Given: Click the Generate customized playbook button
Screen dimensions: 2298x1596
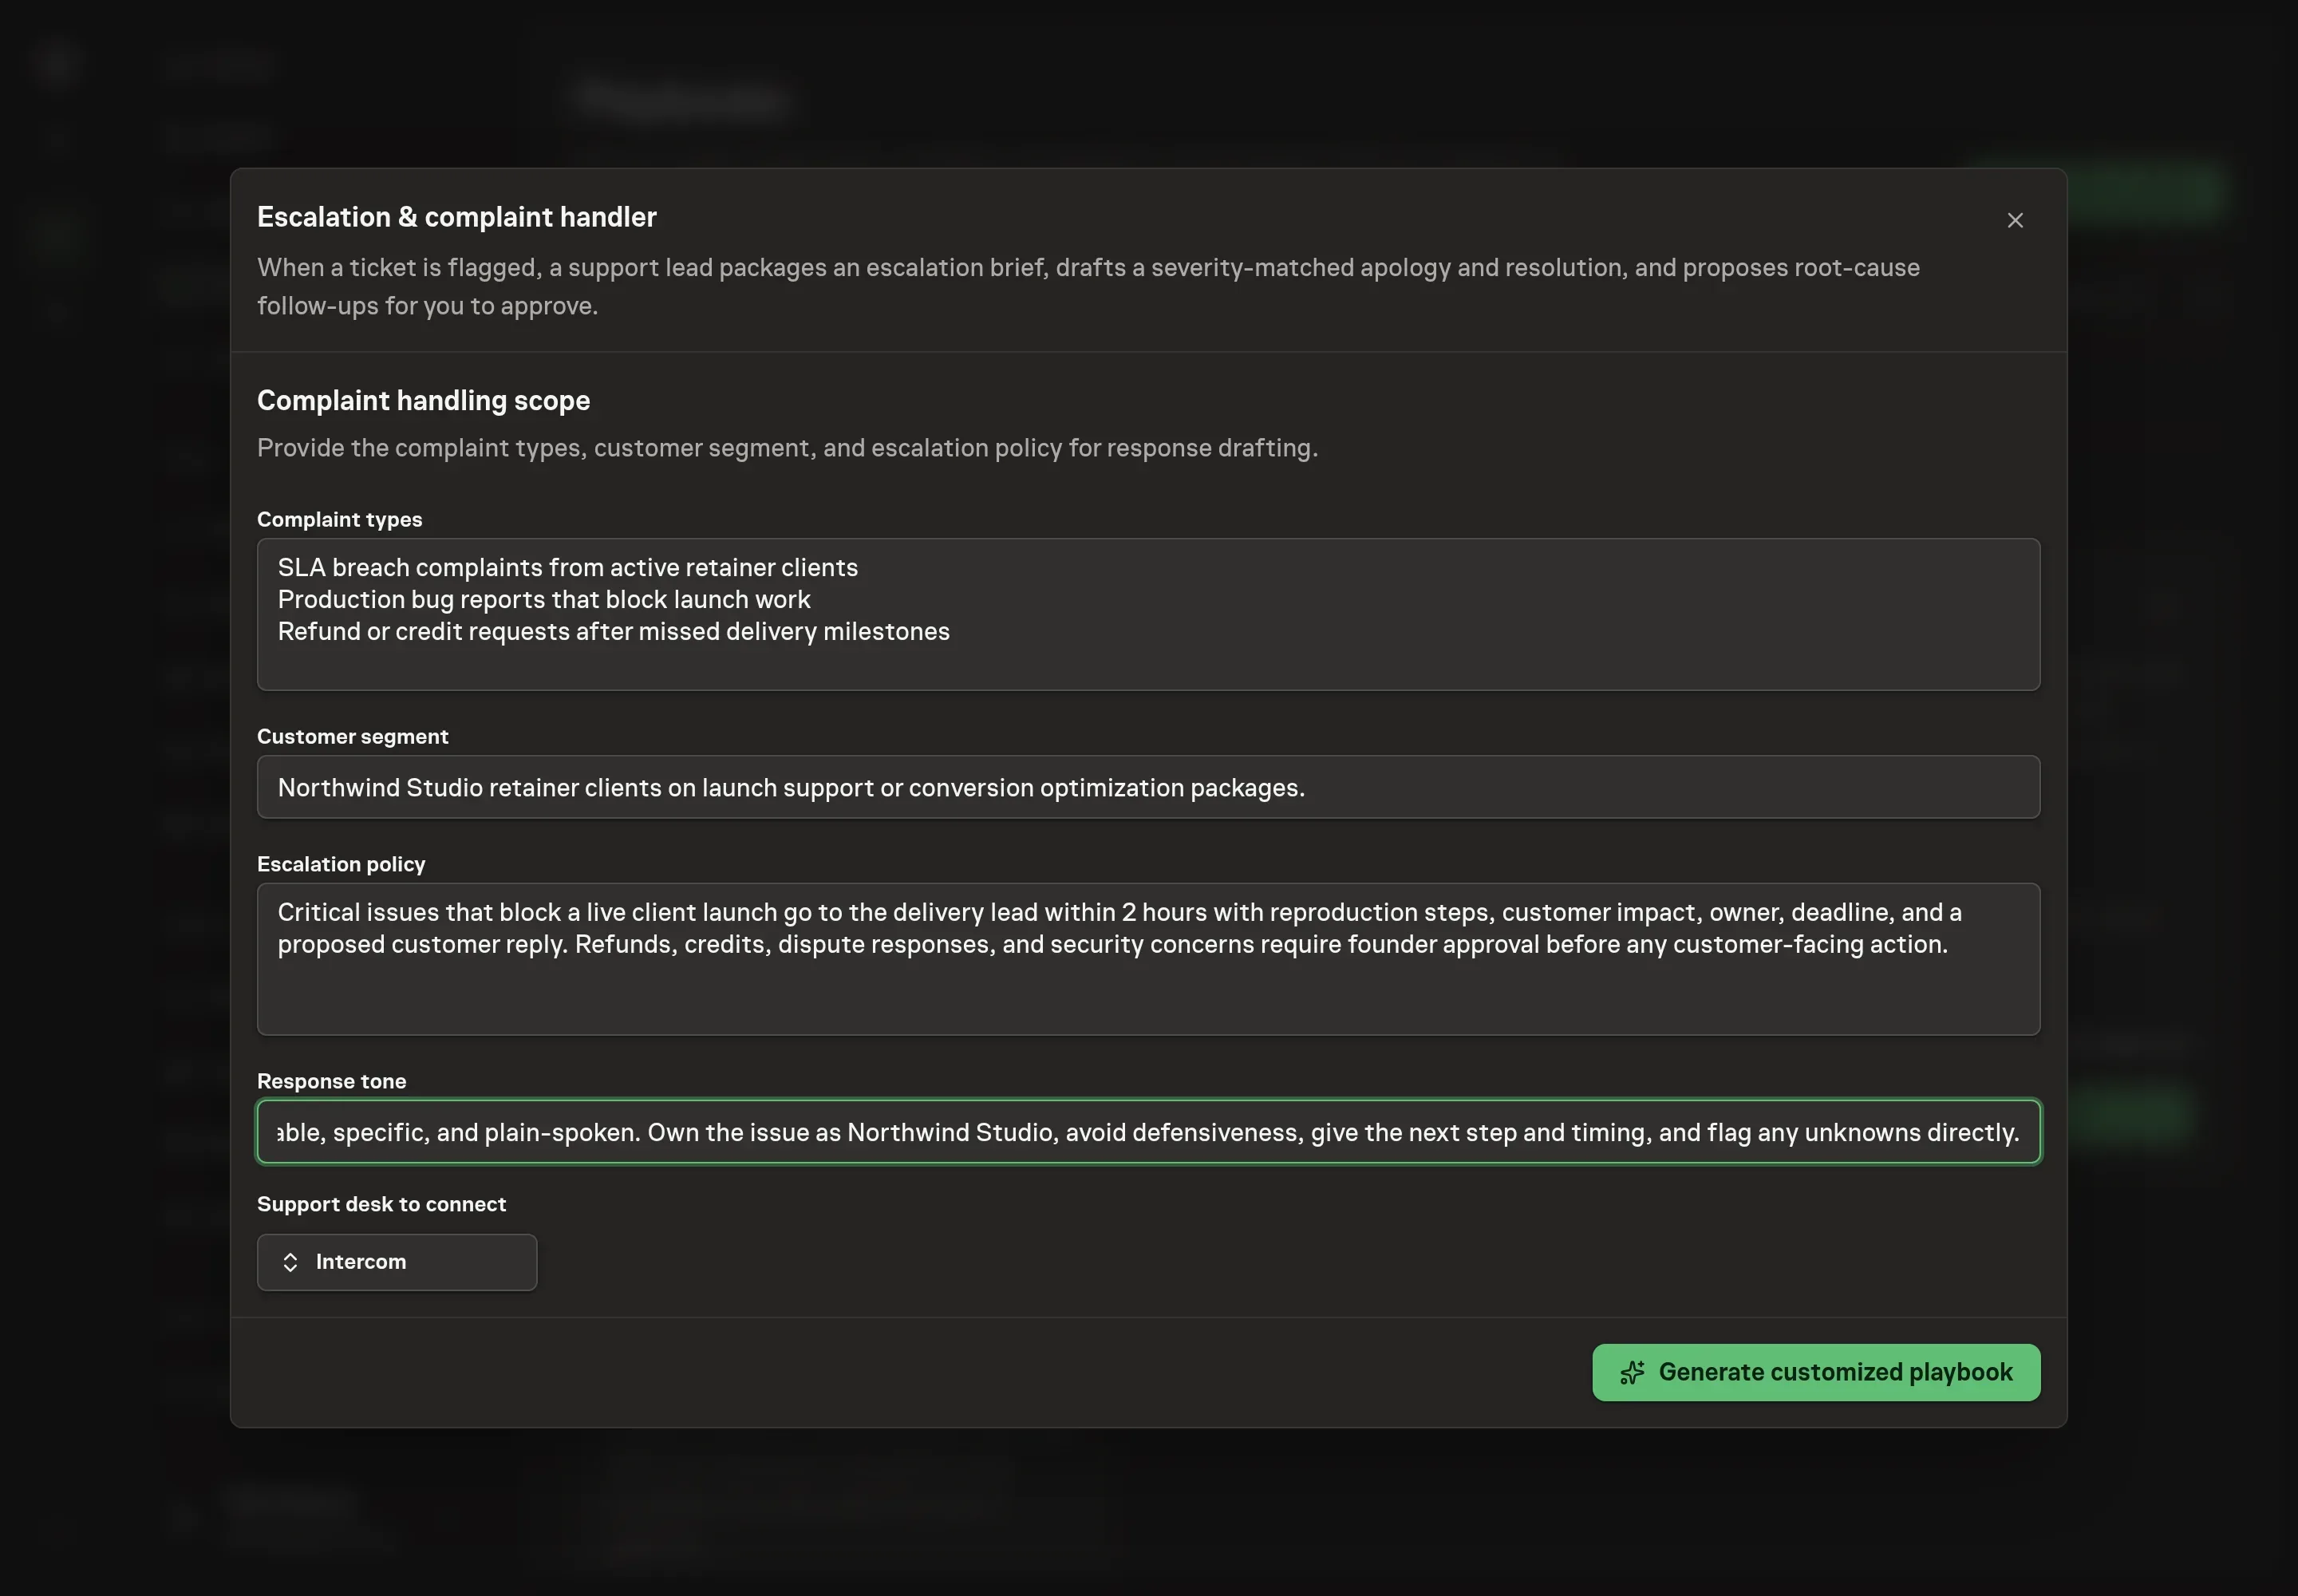Looking at the screenshot, I should point(1815,1372).
